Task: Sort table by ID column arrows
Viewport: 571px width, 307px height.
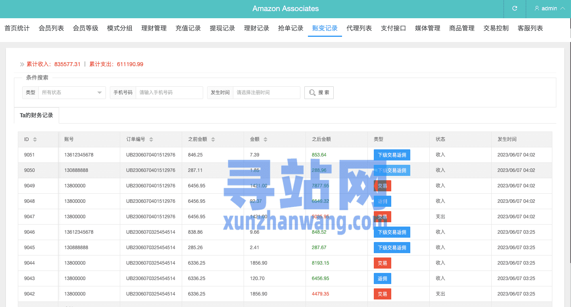Action: click(35, 139)
